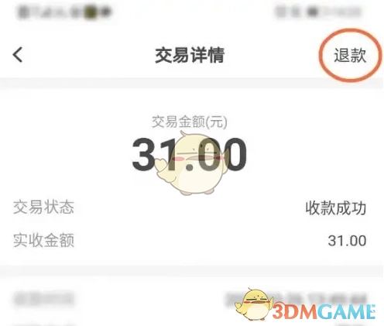The height and width of the screenshot is (326, 384).
Task: Go back using the left arrow
Action: [x=18, y=55]
